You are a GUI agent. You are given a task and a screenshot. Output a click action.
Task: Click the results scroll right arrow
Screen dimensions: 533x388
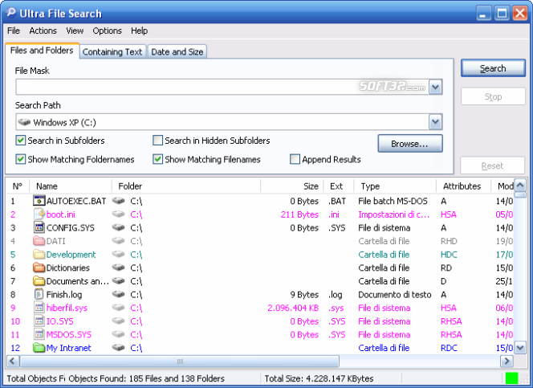[507, 361]
